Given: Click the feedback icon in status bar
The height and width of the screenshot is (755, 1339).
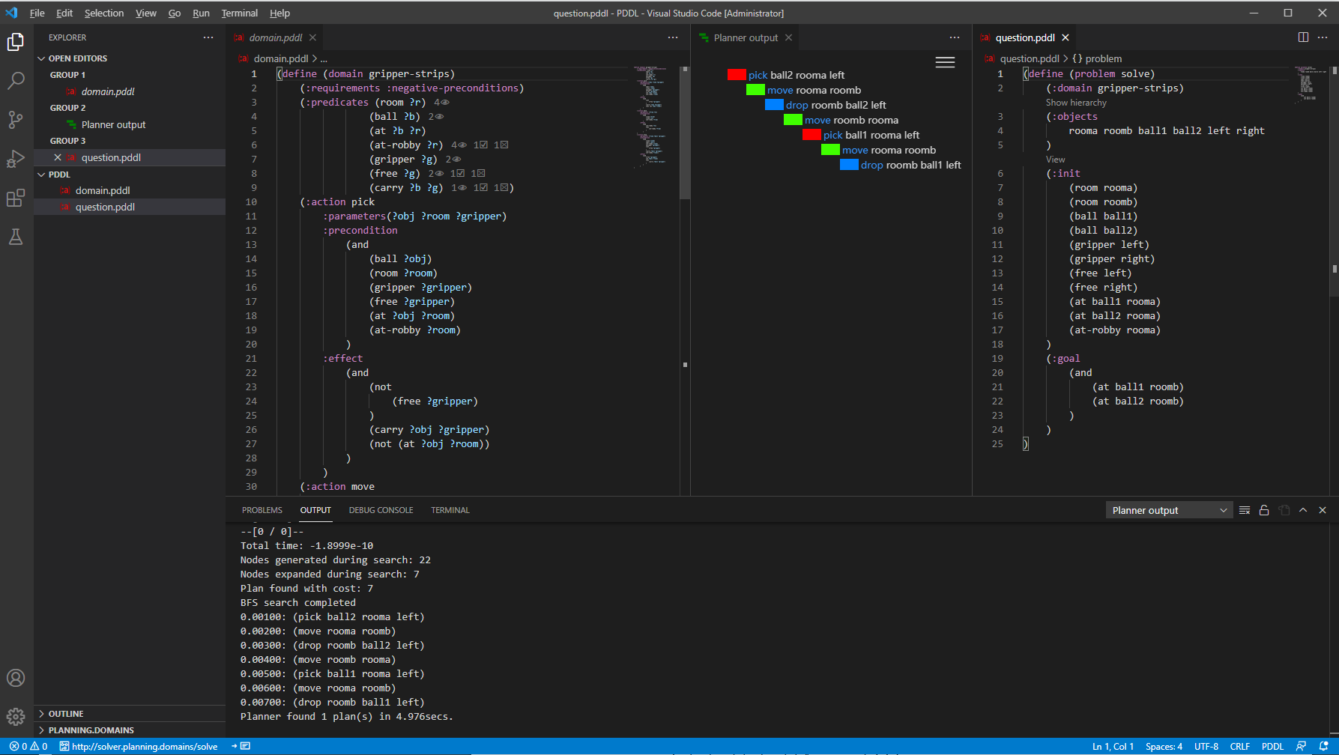Looking at the screenshot, I should (1302, 747).
